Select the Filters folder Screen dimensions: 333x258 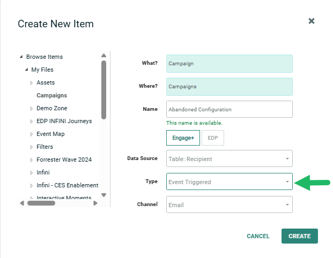click(x=45, y=147)
